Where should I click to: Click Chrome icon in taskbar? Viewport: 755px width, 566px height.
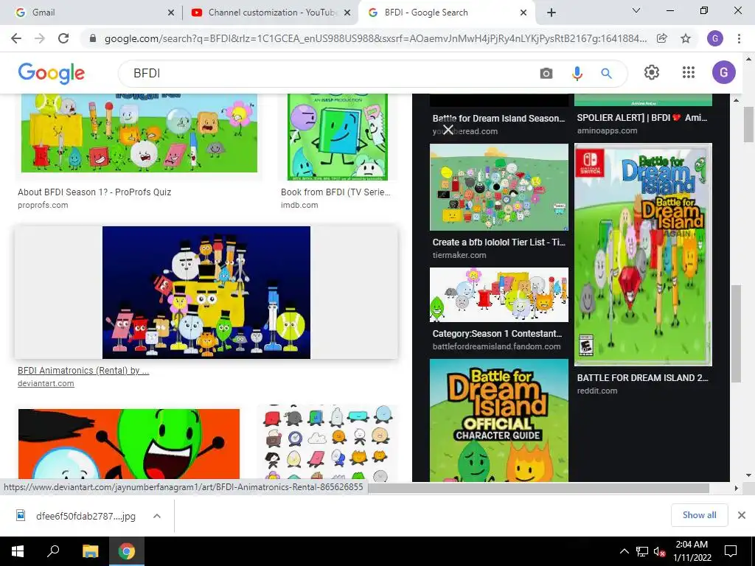(127, 551)
